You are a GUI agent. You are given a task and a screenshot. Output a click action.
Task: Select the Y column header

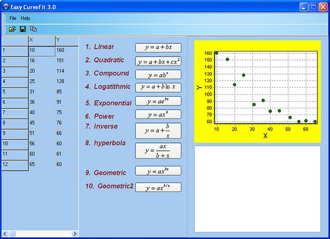tap(67, 41)
